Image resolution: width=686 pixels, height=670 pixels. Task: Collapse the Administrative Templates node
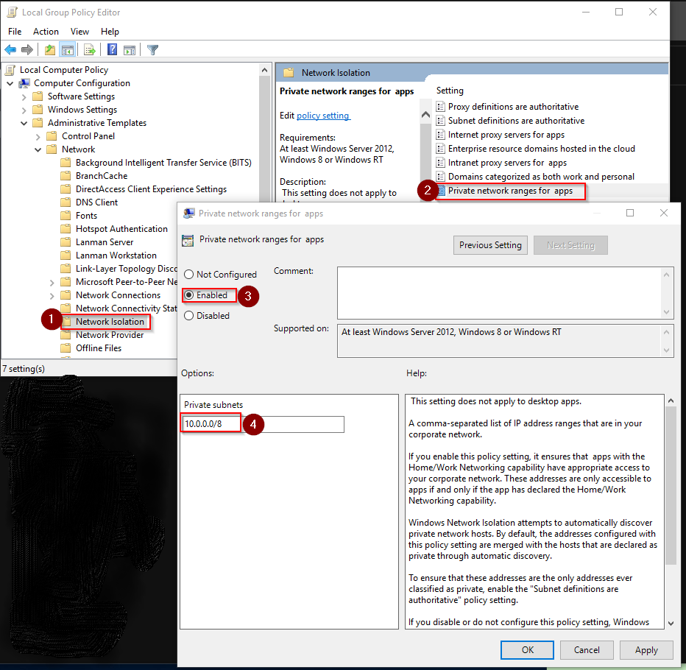[x=24, y=123]
